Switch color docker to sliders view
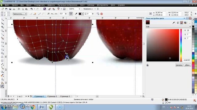The width and height of the screenshot is (197, 110). click(178, 23)
